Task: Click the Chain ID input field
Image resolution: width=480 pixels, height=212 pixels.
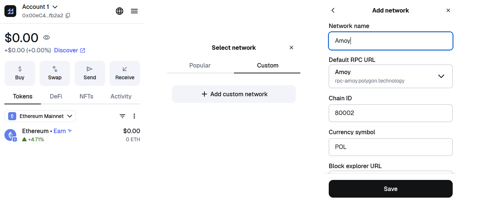Action: tap(390, 113)
